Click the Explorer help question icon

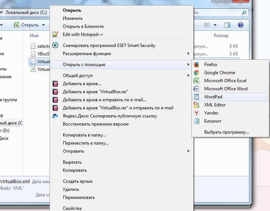point(240,25)
